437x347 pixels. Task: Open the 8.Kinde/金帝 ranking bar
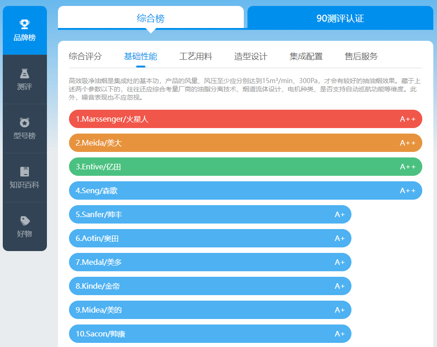coord(210,286)
